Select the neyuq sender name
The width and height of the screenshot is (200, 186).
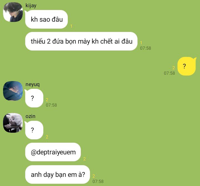point(32,84)
